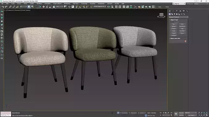Activate the Select Object tool
Image resolution: width=209 pixels, height=117 pixels.
[29, 7]
